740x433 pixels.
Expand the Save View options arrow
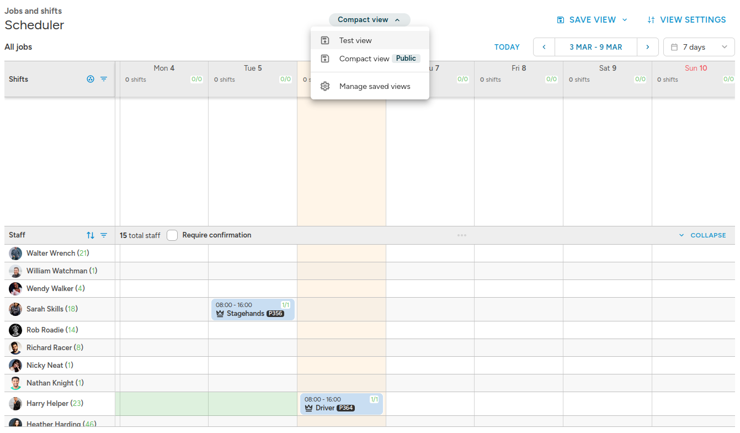(625, 20)
